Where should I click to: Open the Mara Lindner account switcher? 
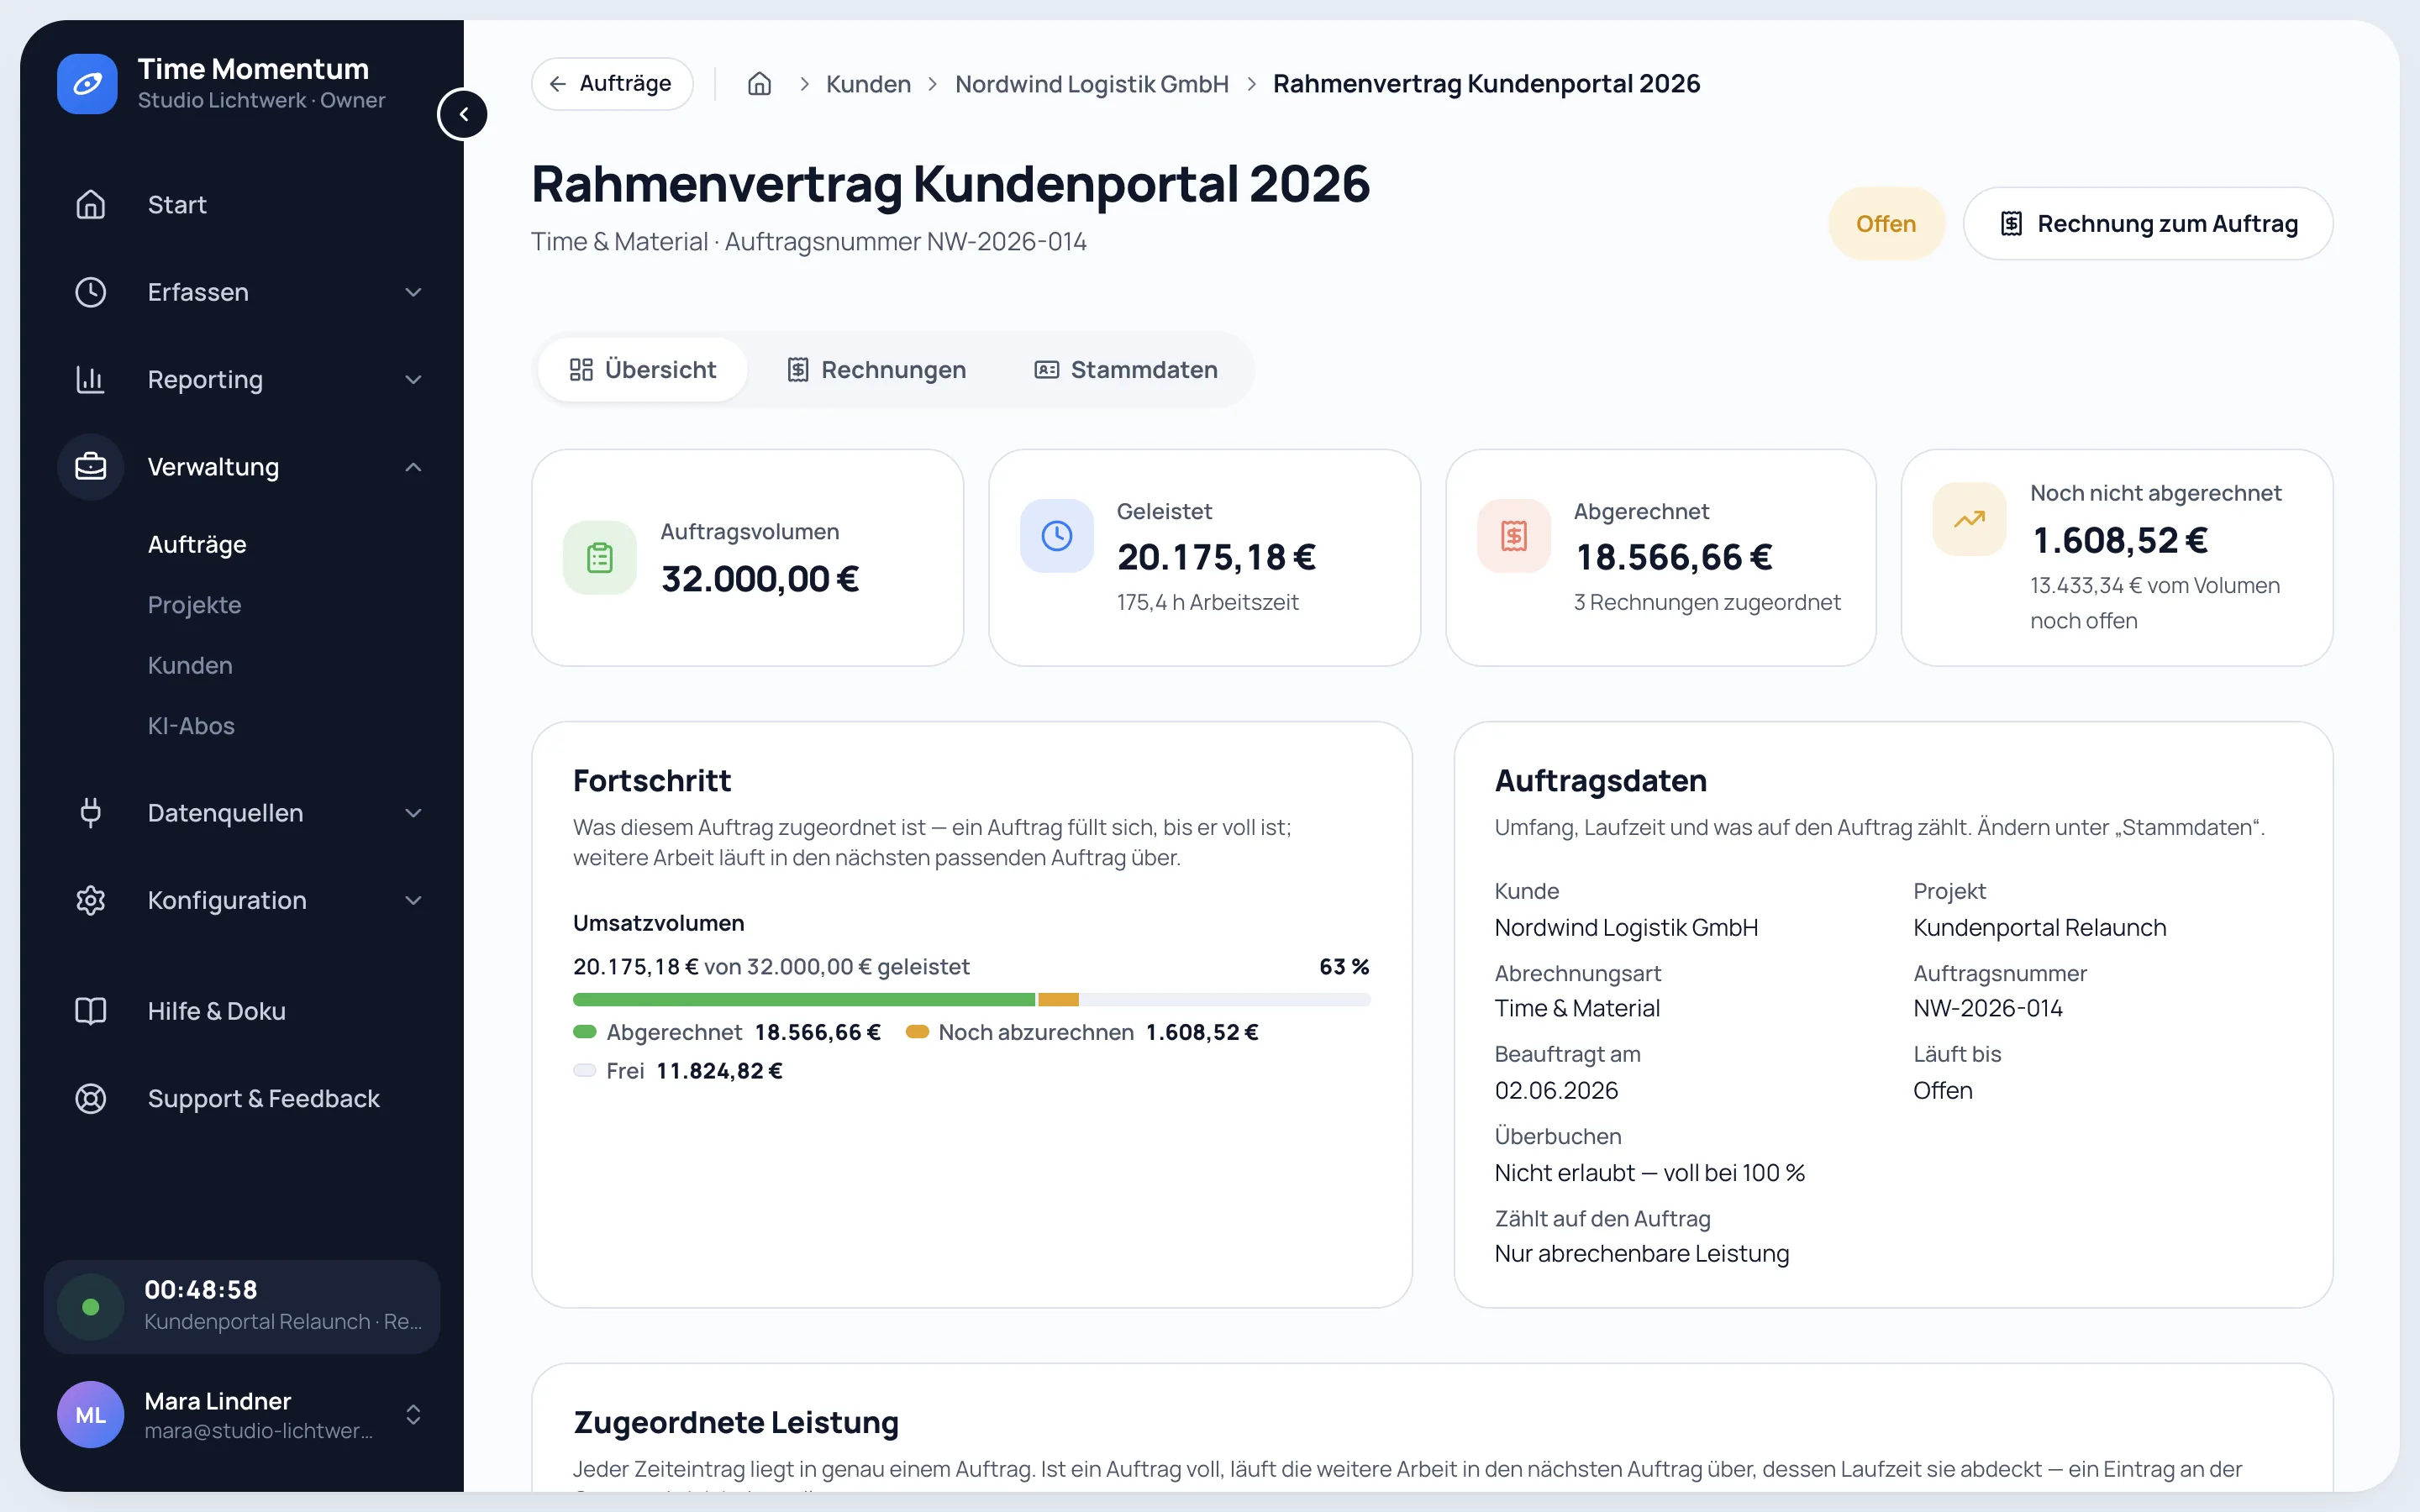coord(413,1414)
